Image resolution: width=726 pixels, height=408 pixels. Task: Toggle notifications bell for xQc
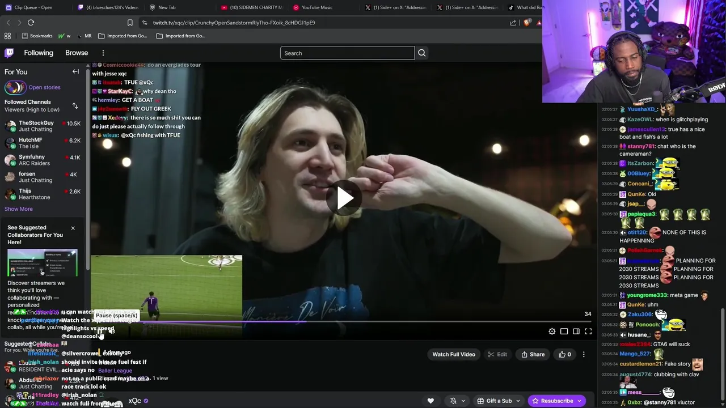pos(453,401)
